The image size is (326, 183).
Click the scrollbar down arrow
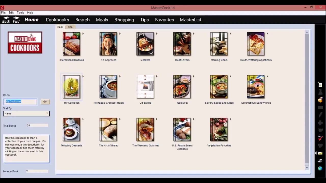(x=307, y=168)
